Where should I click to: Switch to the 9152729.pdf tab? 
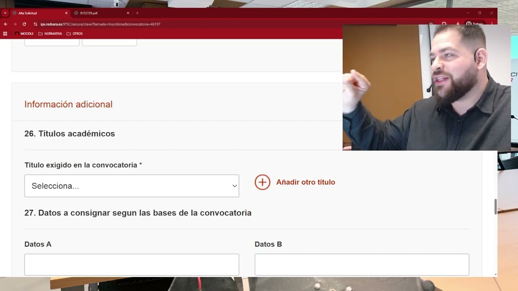click(102, 13)
